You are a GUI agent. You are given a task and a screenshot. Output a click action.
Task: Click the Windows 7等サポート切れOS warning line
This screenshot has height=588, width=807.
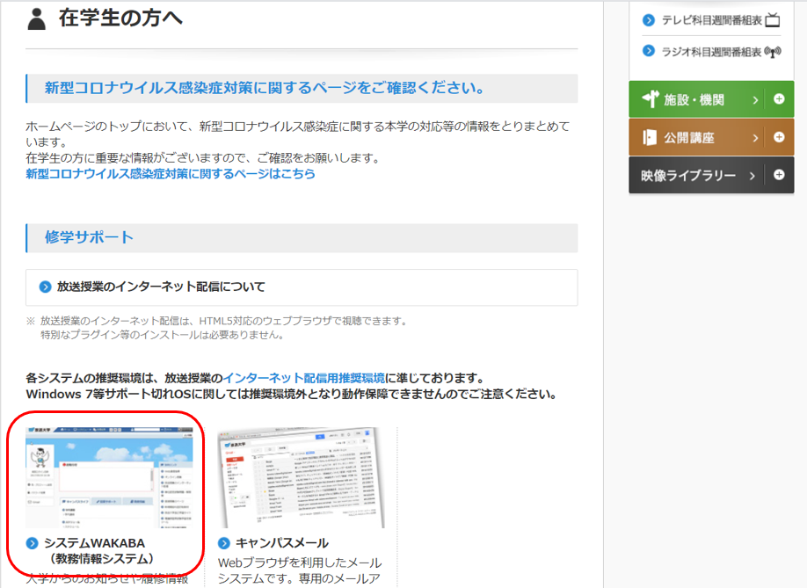(x=292, y=395)
